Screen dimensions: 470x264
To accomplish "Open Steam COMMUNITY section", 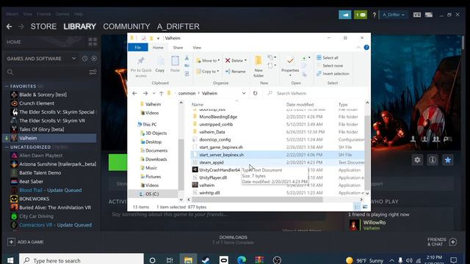I will [x=126, y=26].
